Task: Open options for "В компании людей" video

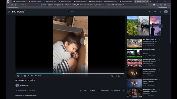Action: [160, 70]
